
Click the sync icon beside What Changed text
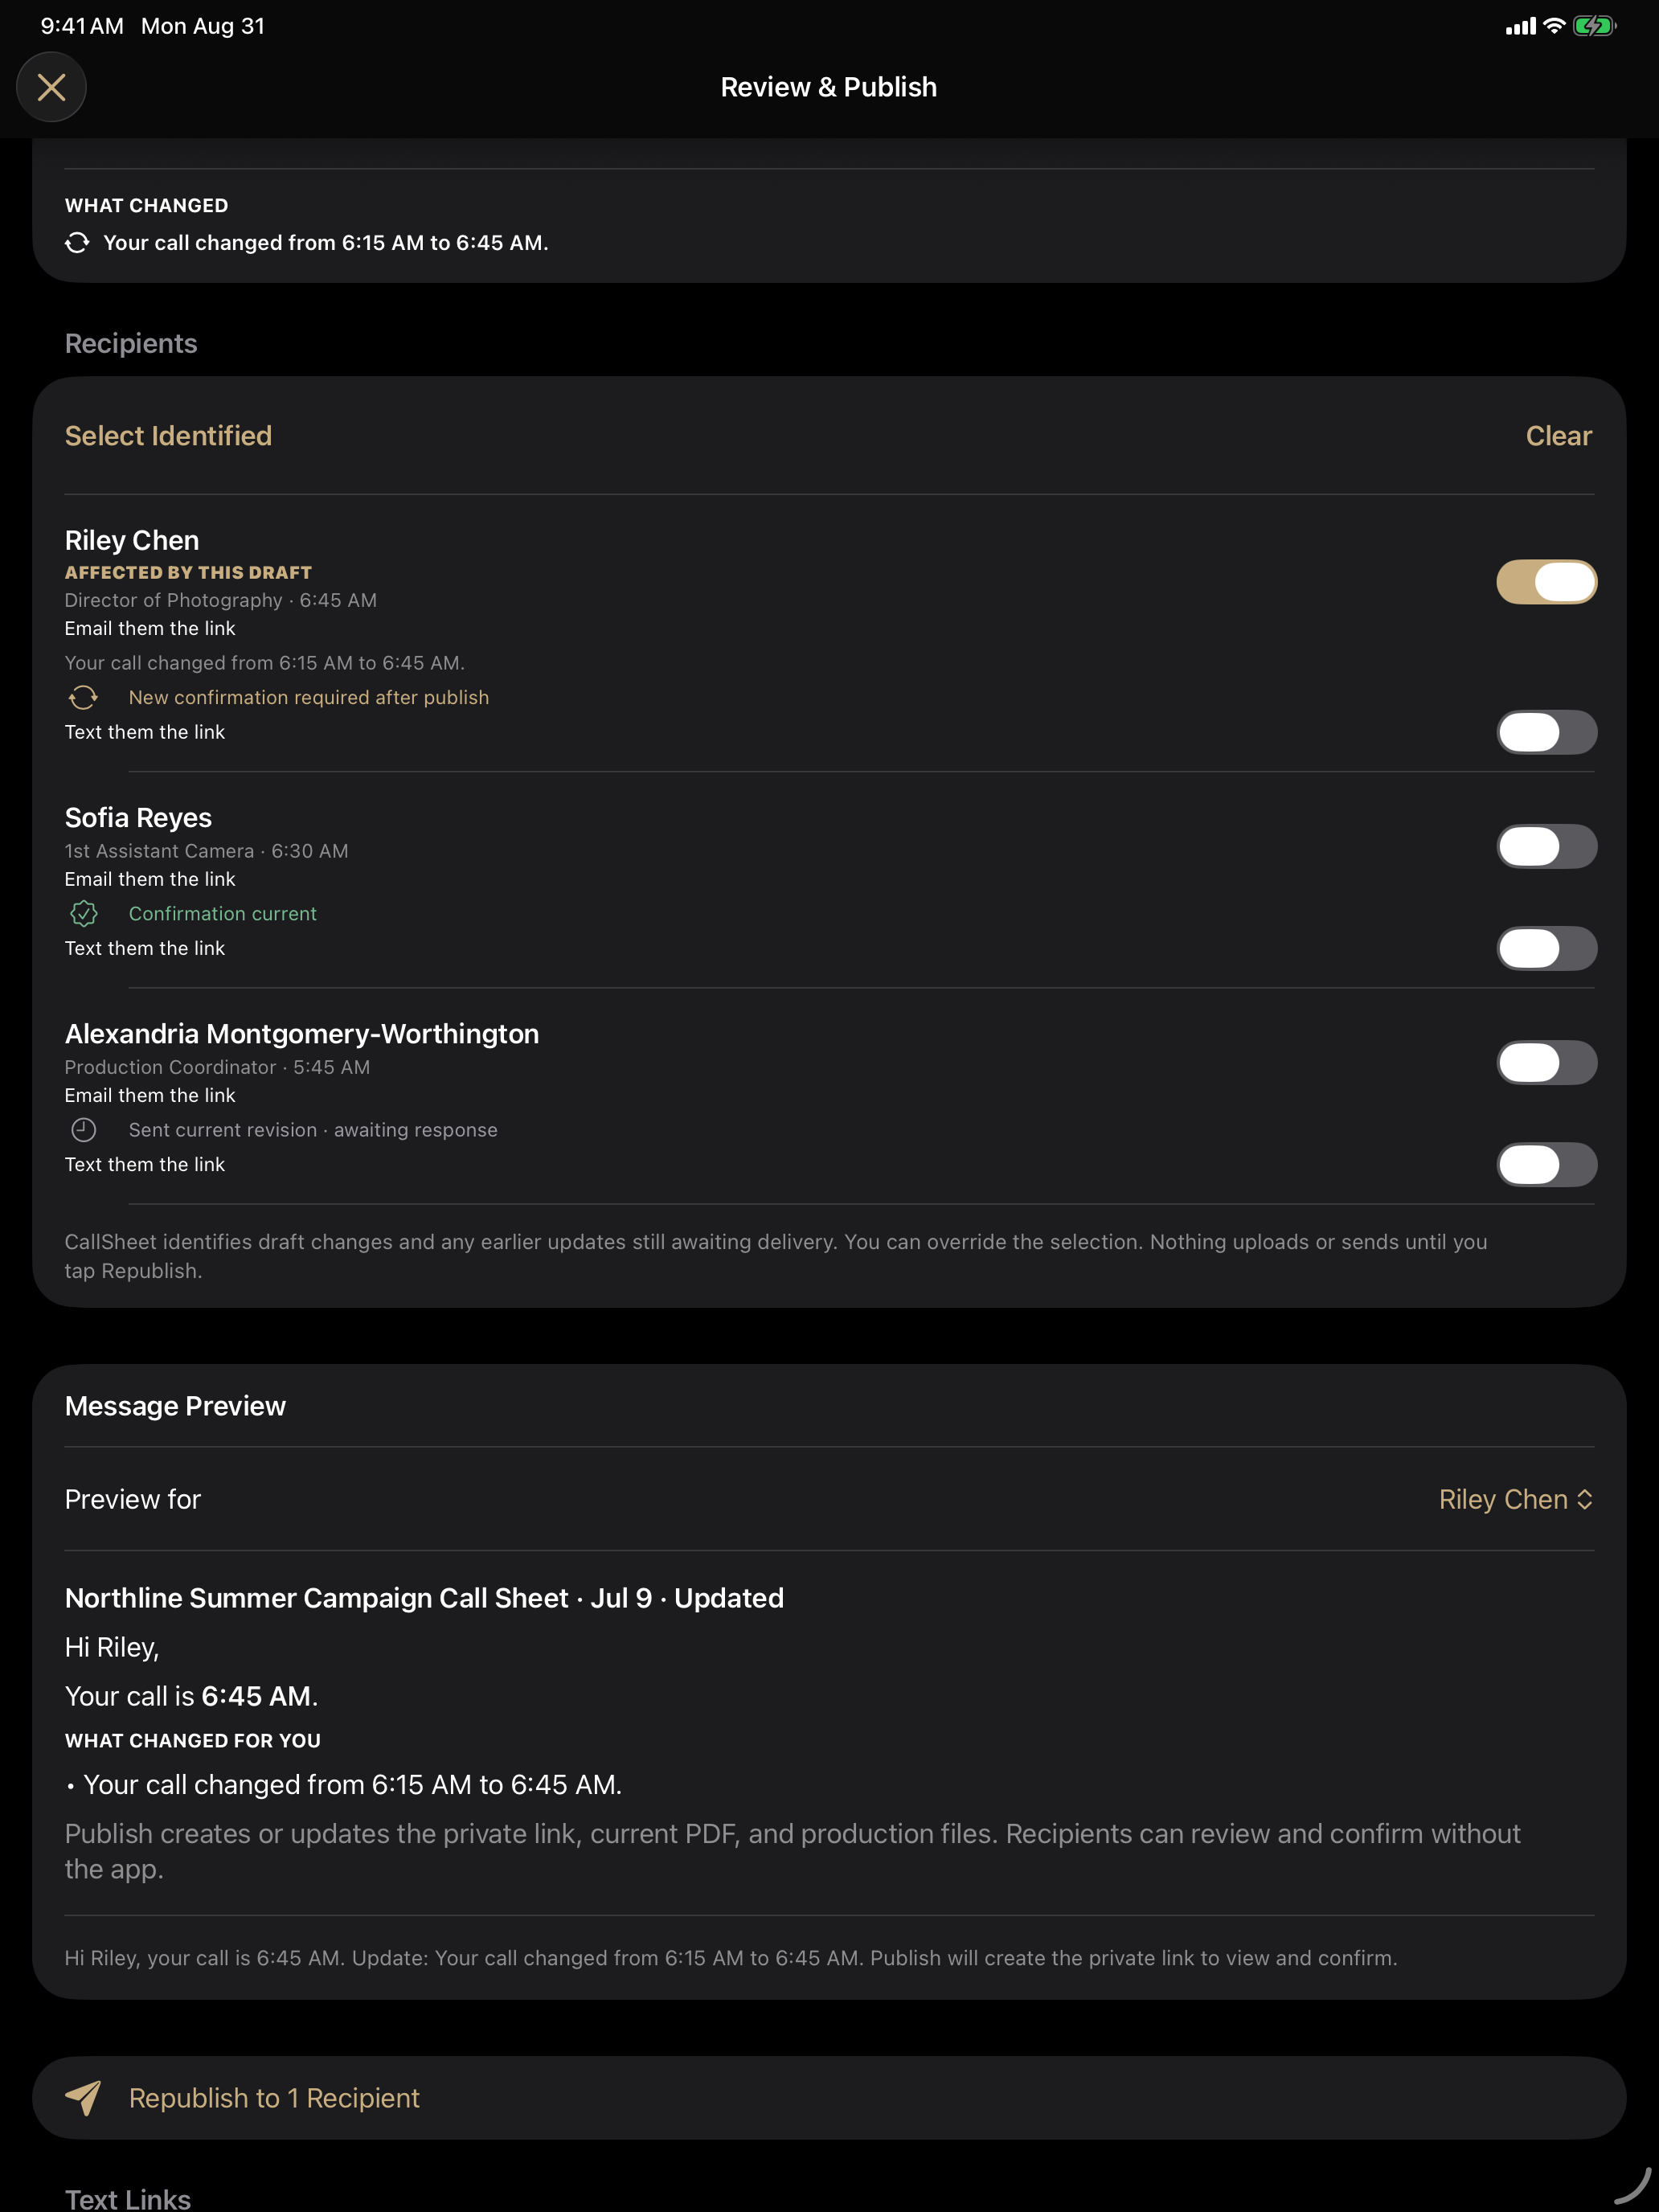pos(77,243)
